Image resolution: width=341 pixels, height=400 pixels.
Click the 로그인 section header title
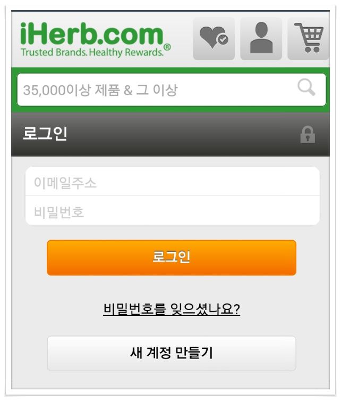45,133
